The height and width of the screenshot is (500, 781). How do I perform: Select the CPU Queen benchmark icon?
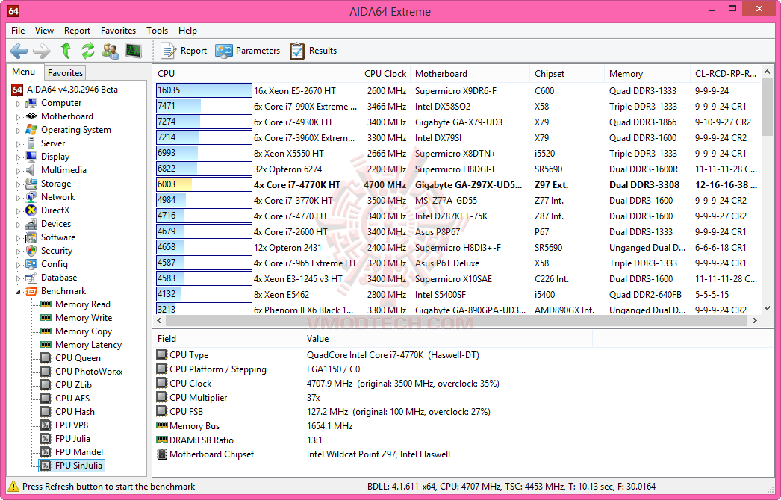46,357
